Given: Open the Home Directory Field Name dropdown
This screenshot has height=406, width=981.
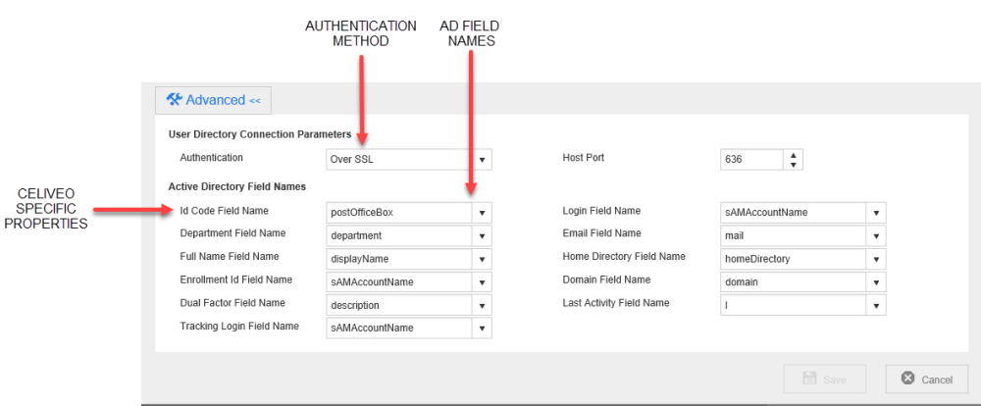Looking at the screenshot, I should (876, 259).
